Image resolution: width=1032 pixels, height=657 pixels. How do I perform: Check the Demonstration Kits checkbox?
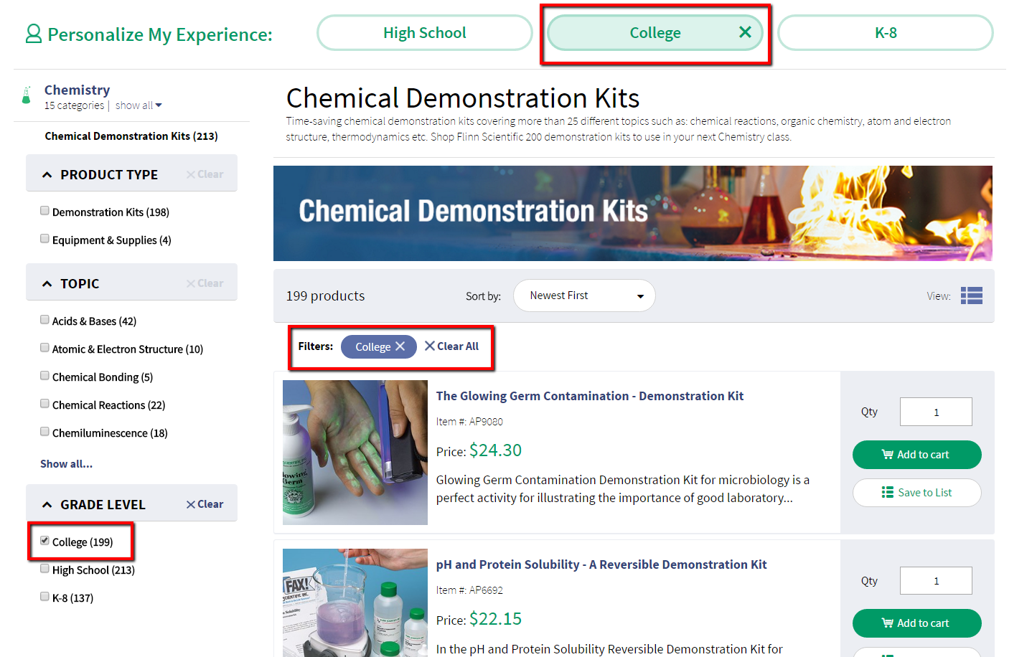(44, 211)
